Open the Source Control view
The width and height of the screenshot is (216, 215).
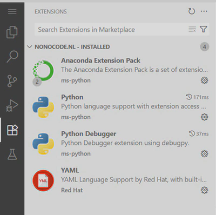12,81
